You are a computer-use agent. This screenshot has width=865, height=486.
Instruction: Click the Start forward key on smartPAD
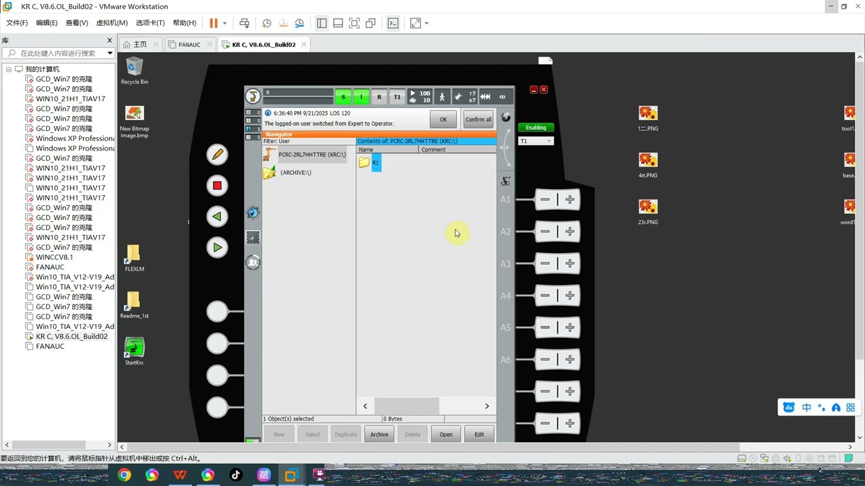point(217,248)
